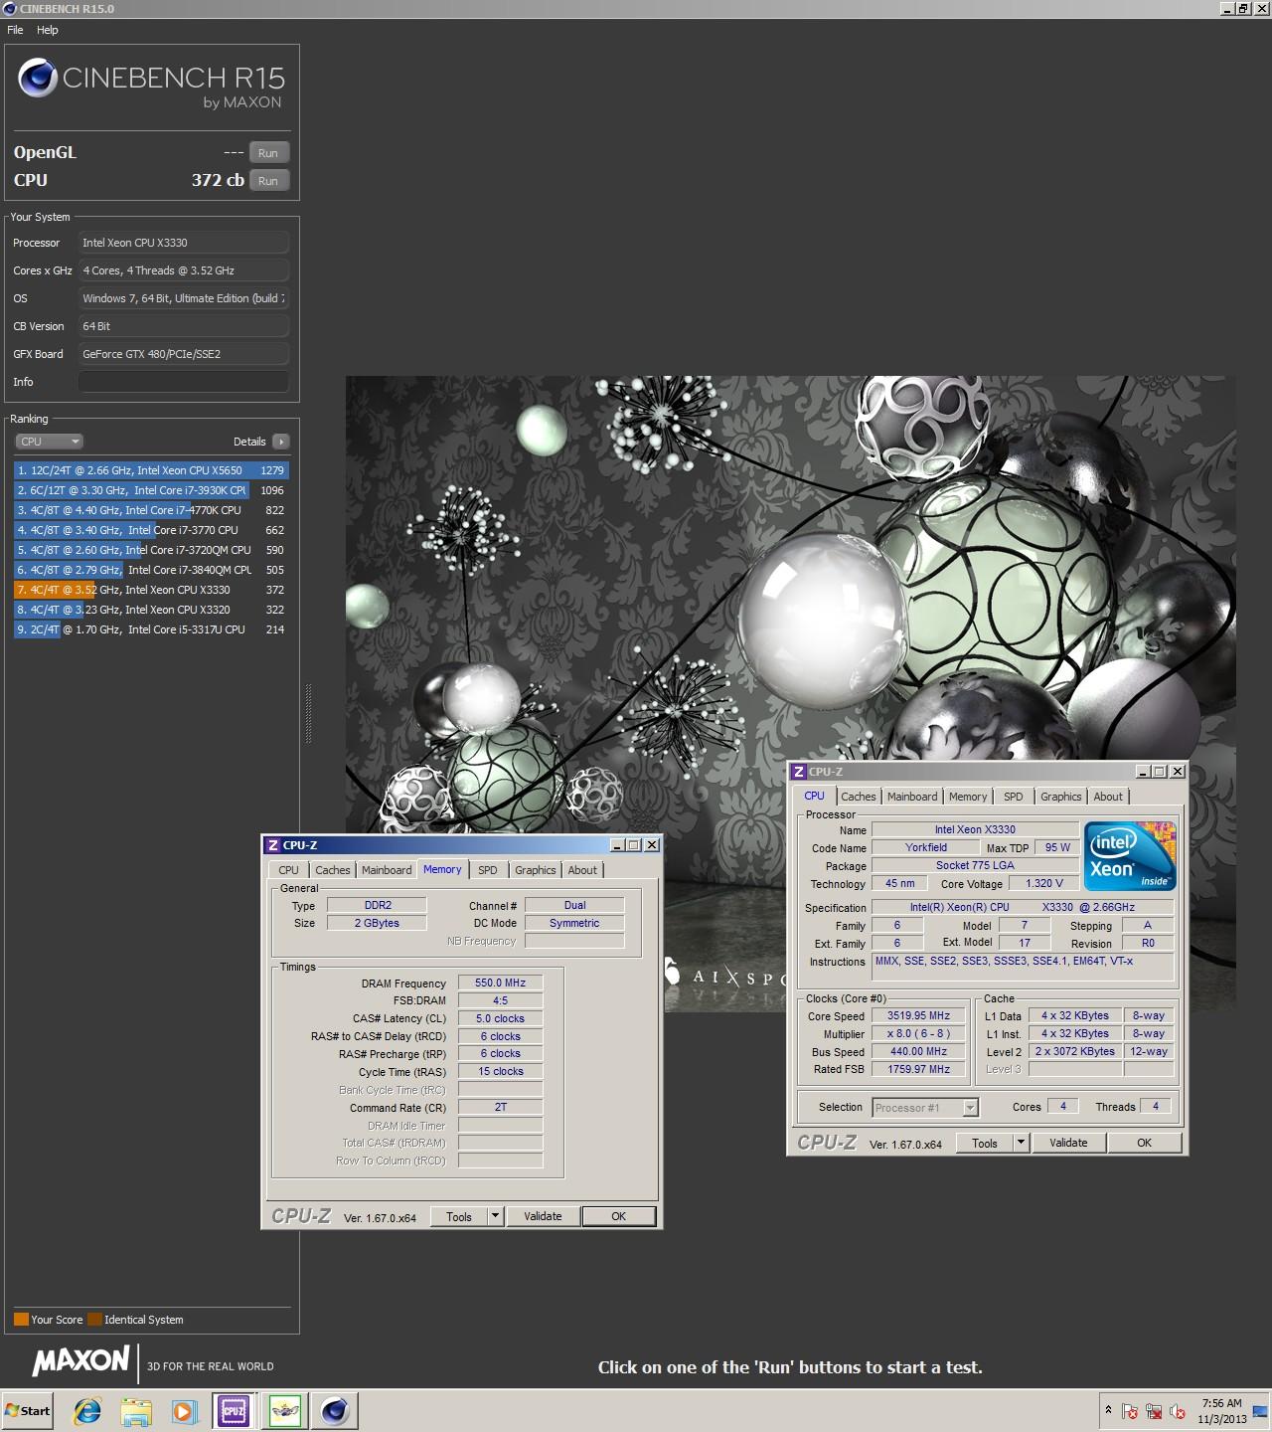Viewport: 1272px width, 1432px height.
Task: Switch to Mainboard tab in left CPU-Z window
Action: 387,870
